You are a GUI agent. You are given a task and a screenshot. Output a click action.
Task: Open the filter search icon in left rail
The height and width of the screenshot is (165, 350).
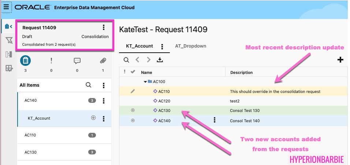8,40
